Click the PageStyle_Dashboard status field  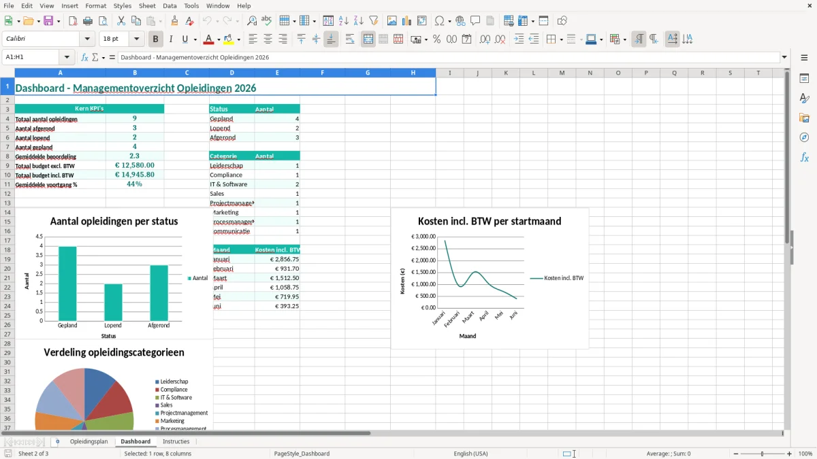coord(302,454)
